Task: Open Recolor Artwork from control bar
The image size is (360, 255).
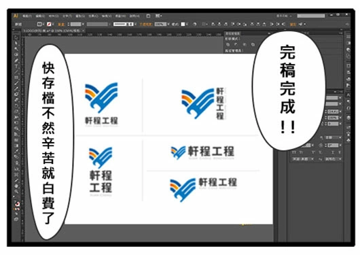Action: (195, 24)
